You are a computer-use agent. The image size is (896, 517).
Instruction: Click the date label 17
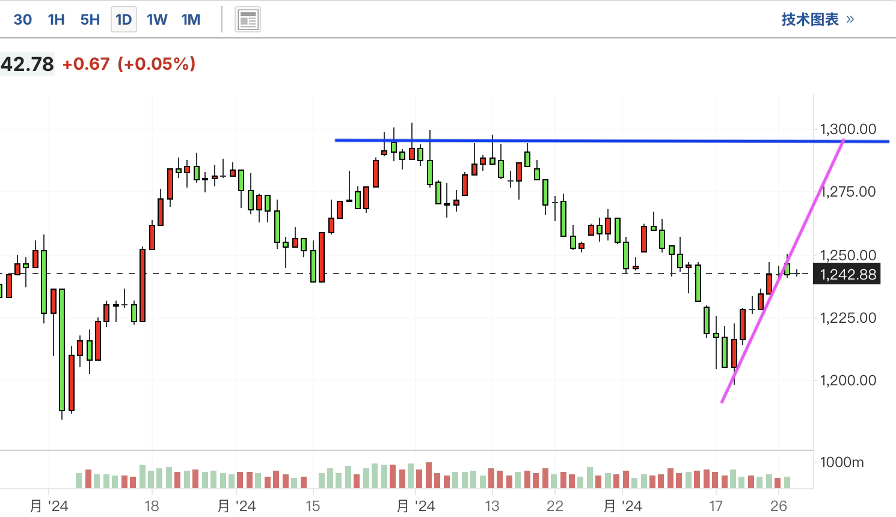716,506
